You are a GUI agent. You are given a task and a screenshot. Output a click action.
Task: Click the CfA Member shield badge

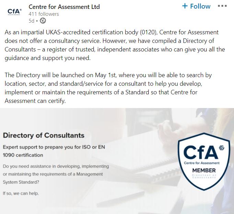[x=204, y=161]
